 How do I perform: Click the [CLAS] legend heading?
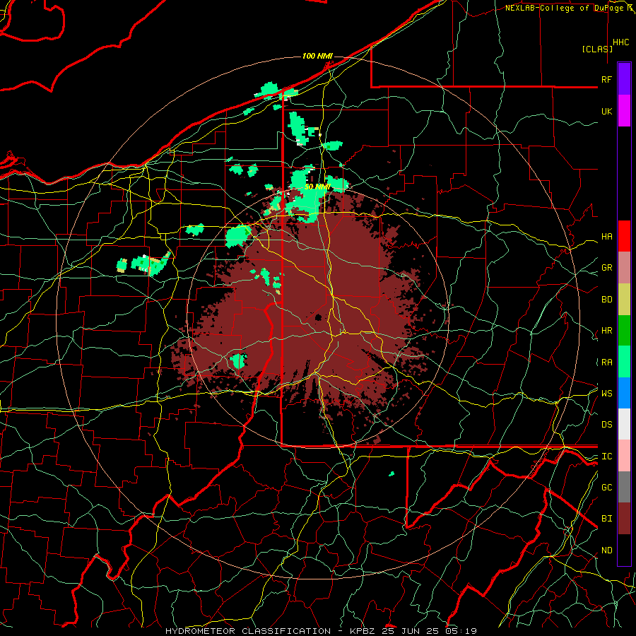click(x=597, y=49)
